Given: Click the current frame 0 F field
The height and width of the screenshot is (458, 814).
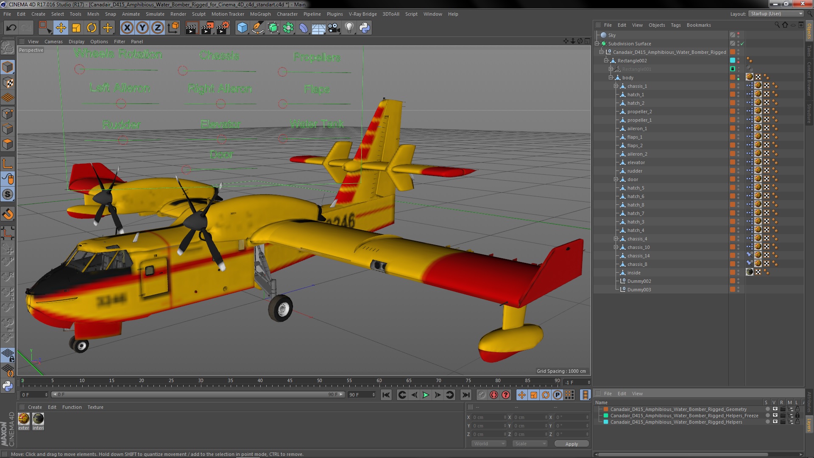Looking at the screenshot, I should point(34,395).
